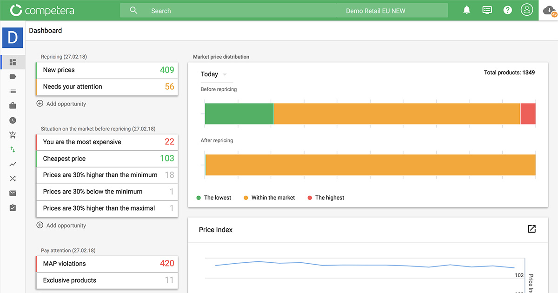
Task: Open the list view sidebar icon
Action: click(13, 91)
